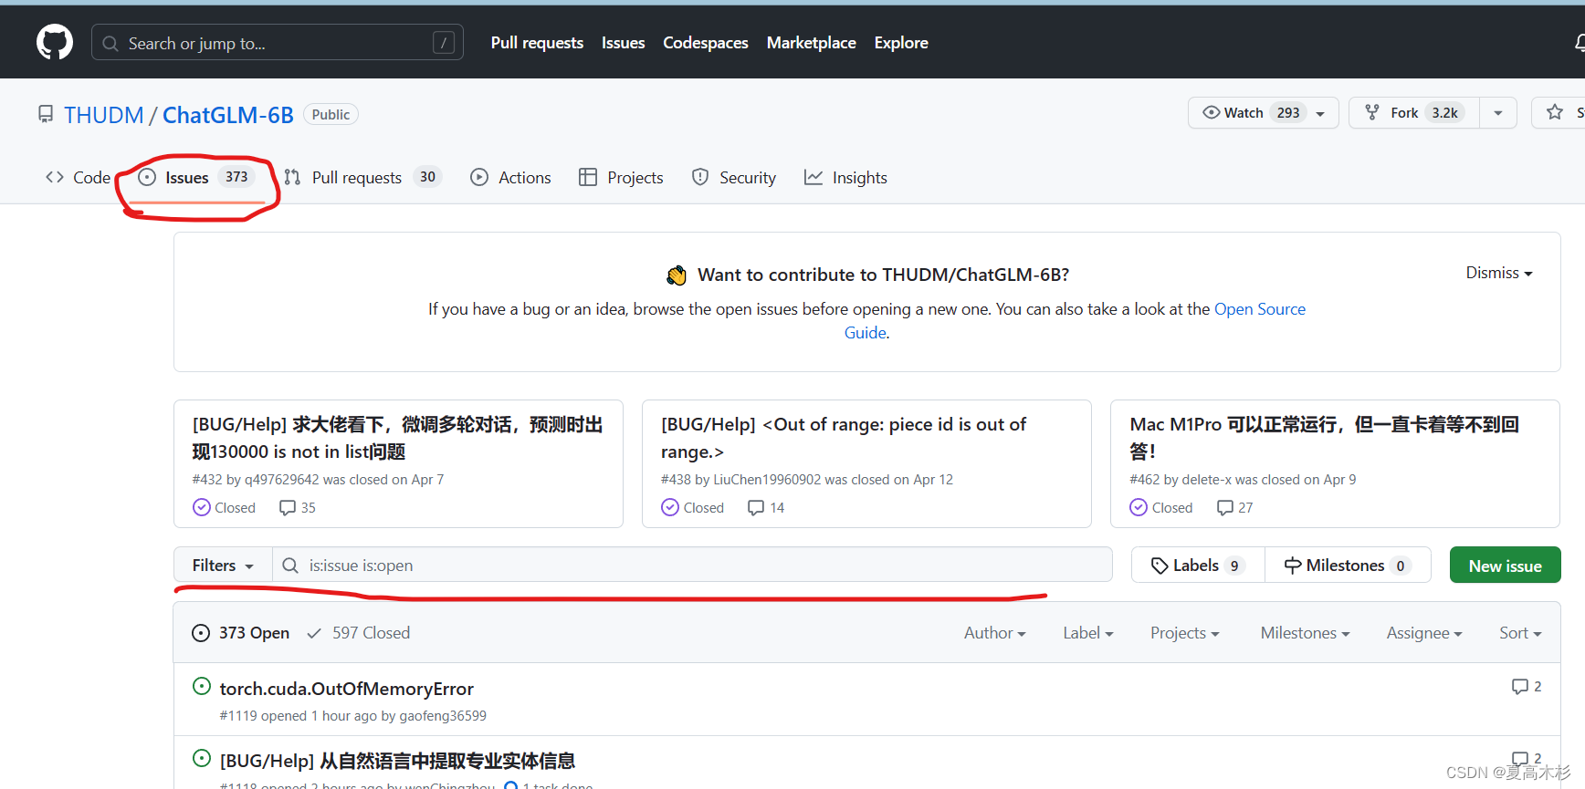Show 373 Open issues
This screenshot has width=1585, height=789.
click(241, 633)
